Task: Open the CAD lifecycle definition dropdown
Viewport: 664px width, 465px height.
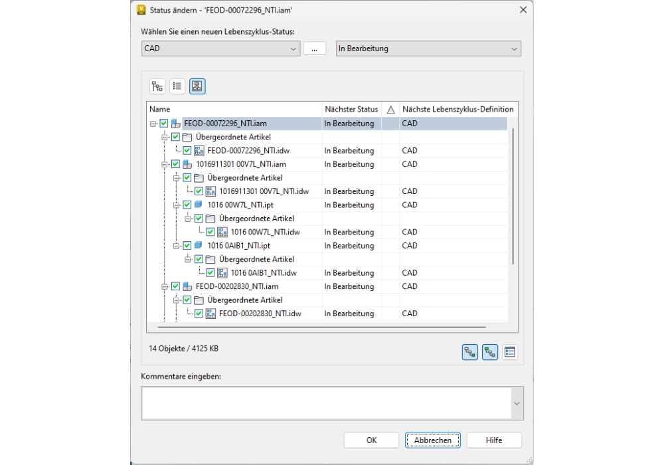Action: click(221, 48)
